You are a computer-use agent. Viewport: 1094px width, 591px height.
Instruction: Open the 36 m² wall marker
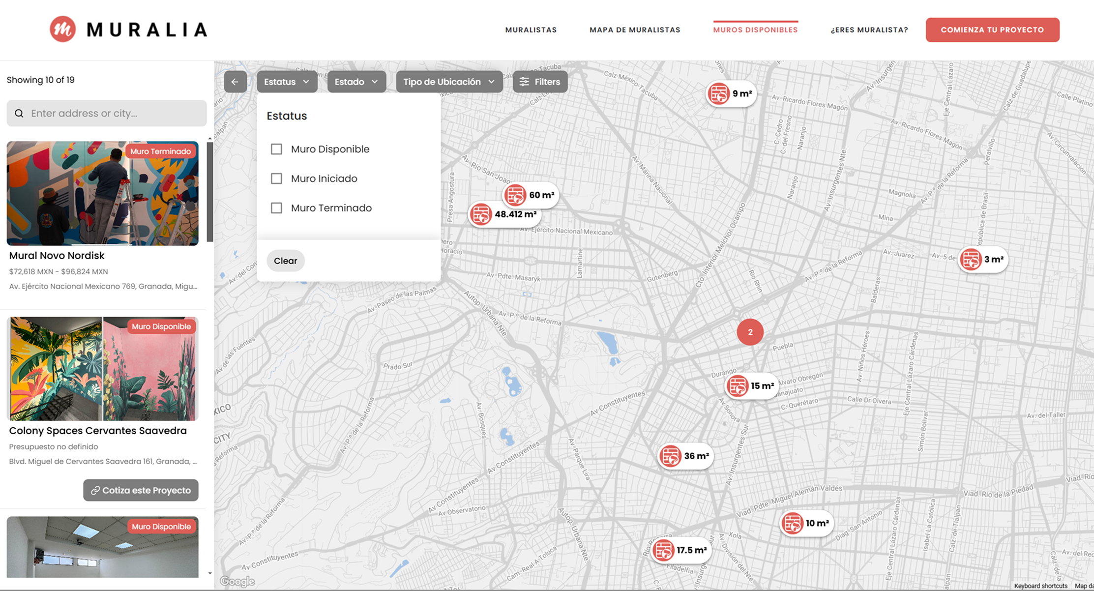coord(685,456)
